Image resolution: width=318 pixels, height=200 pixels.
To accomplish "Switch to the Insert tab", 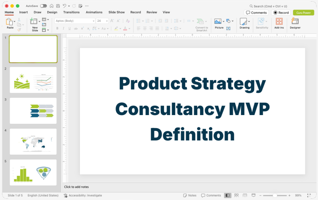I will [x=23, y=12].
